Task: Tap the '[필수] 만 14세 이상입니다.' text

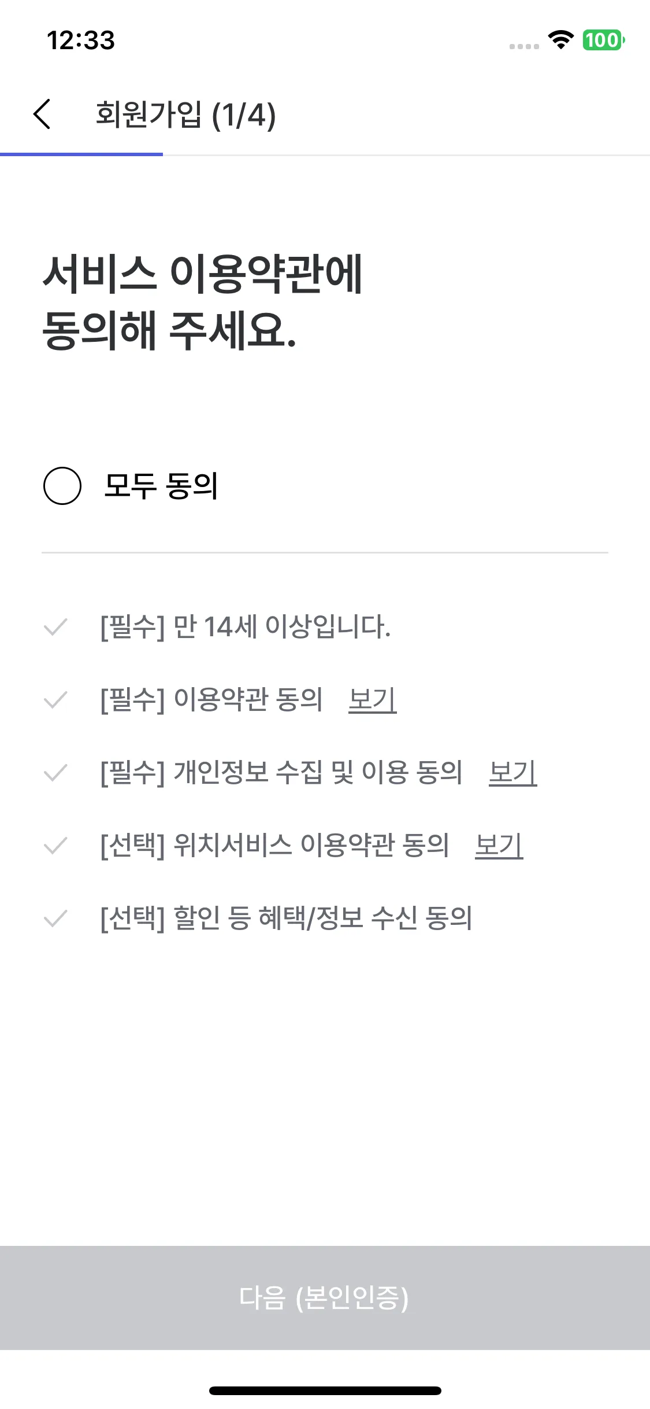Action: 246,627
